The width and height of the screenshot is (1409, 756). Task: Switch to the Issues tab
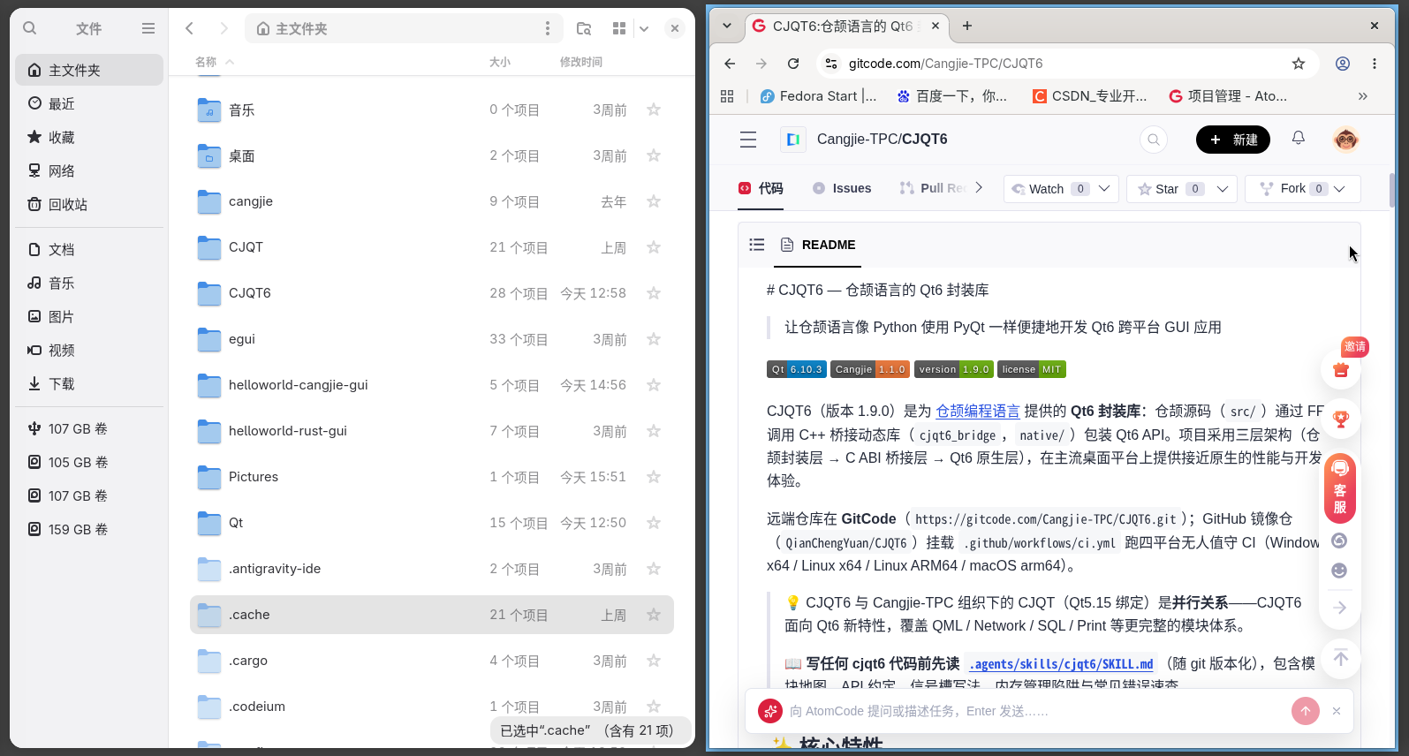(x=842, y=188)
